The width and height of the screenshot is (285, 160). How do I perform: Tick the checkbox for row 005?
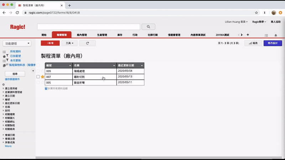click(x=38, y=82)
